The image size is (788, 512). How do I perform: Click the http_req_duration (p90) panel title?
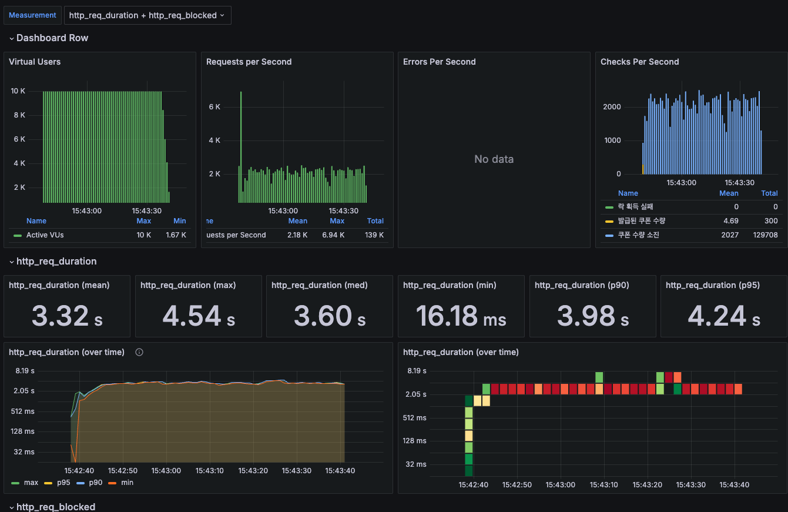[582, 285]
